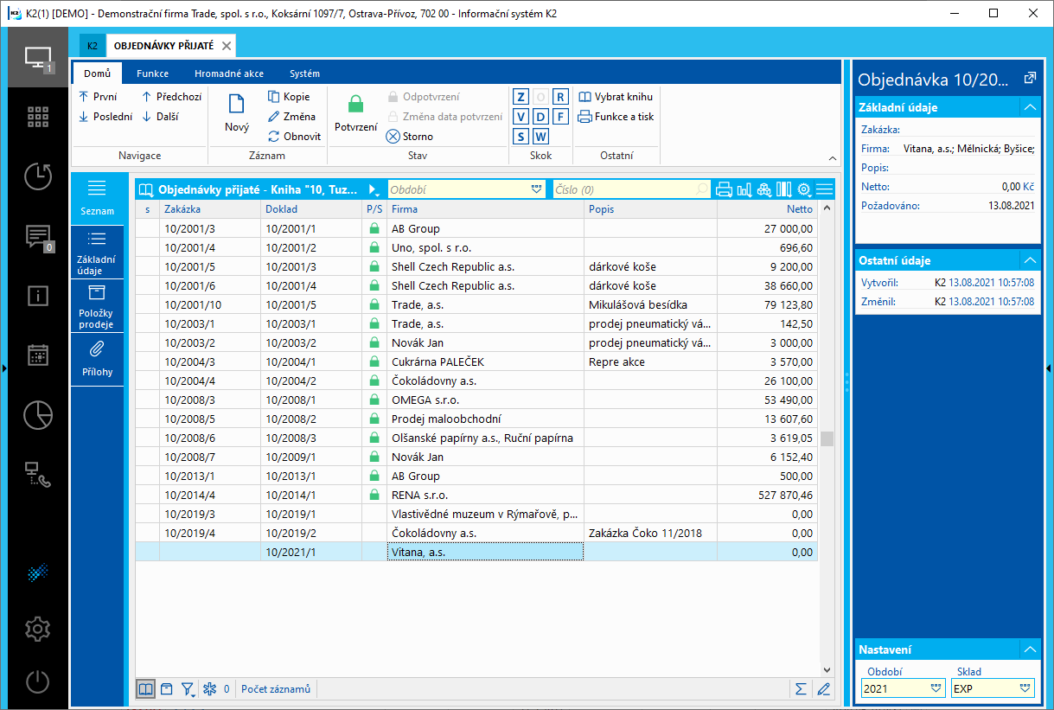The width and height of the screenshot is (1054, 710).
Task: Switch to the Hromadné akce ribbon tab
Action: click(x=229, y=74)
